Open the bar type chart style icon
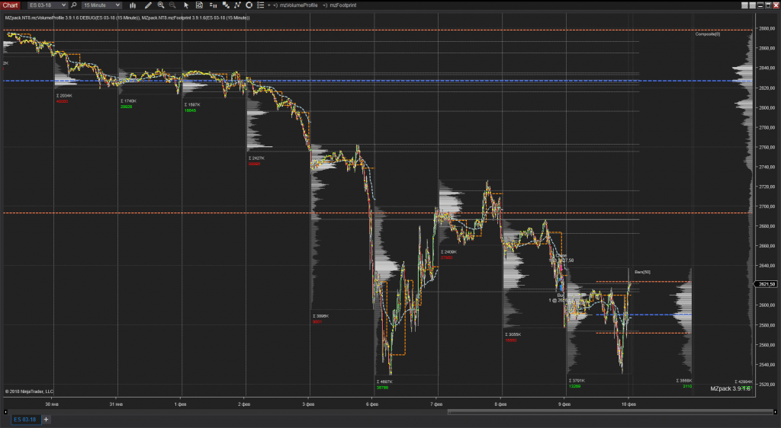781x428 pixels. [x=133, y=5]
